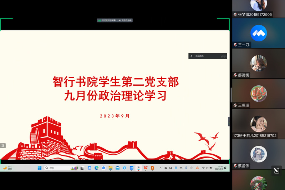Viewport: 285px width, 190px height.
Task: Click the weather widget showing 27°C
Action: 8,168
